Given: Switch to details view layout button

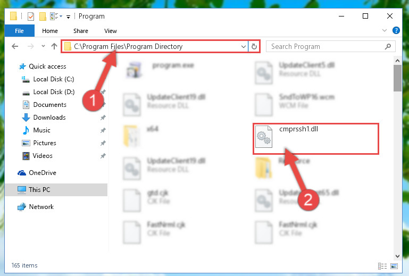Looking at the screenshot, I should 382,266.
